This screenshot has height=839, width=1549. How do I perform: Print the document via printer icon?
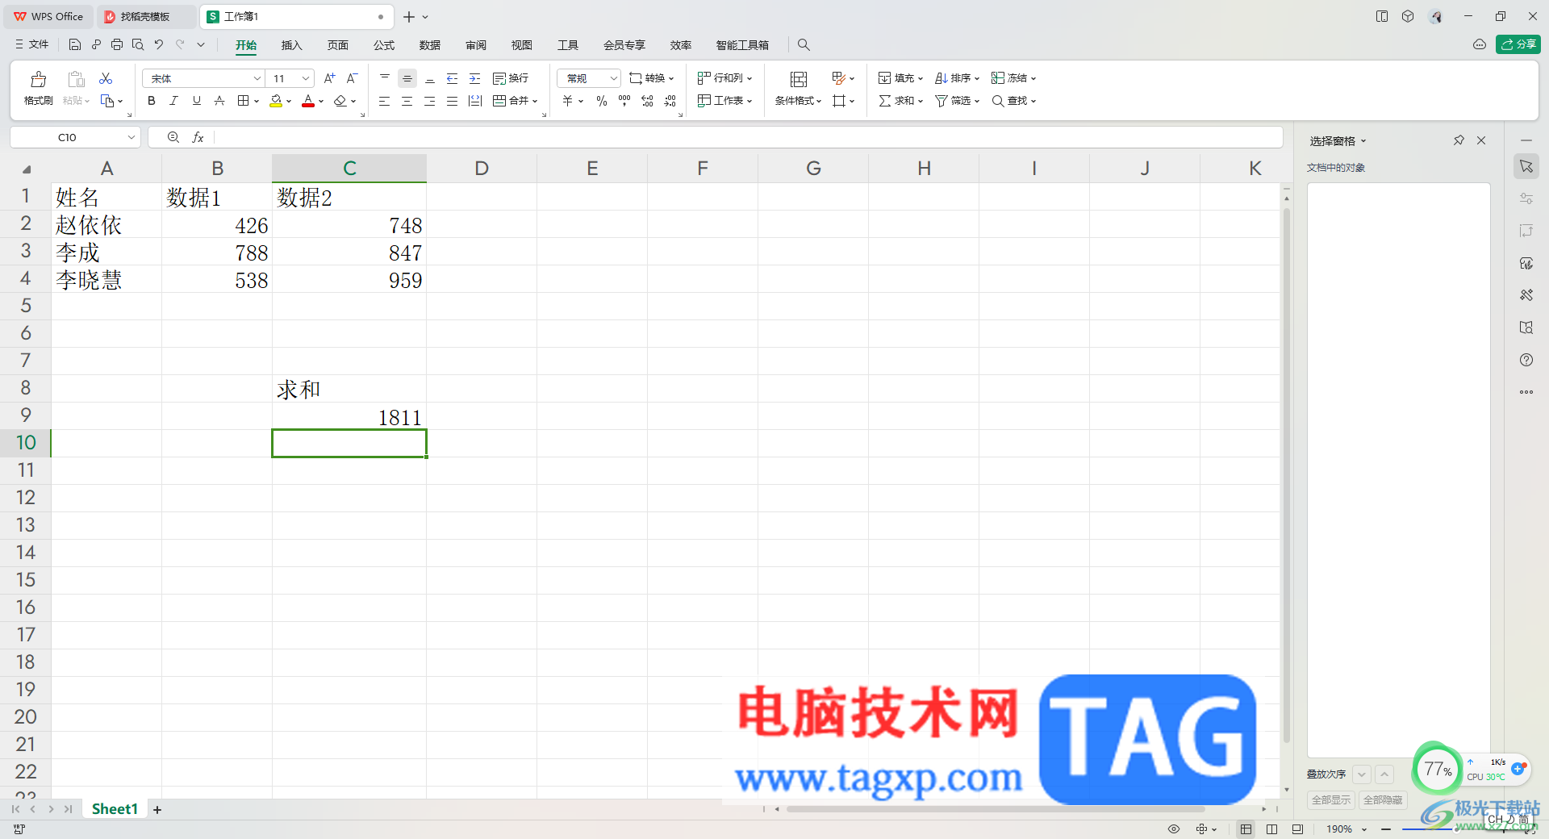117,44
